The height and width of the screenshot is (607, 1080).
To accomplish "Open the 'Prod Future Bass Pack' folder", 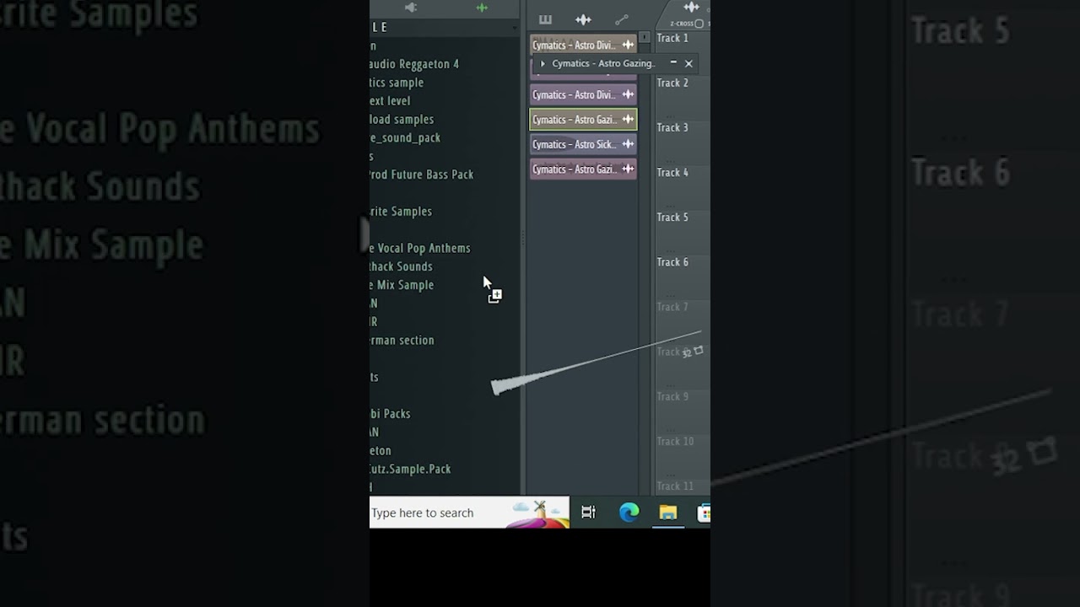I will click(422, 175).
